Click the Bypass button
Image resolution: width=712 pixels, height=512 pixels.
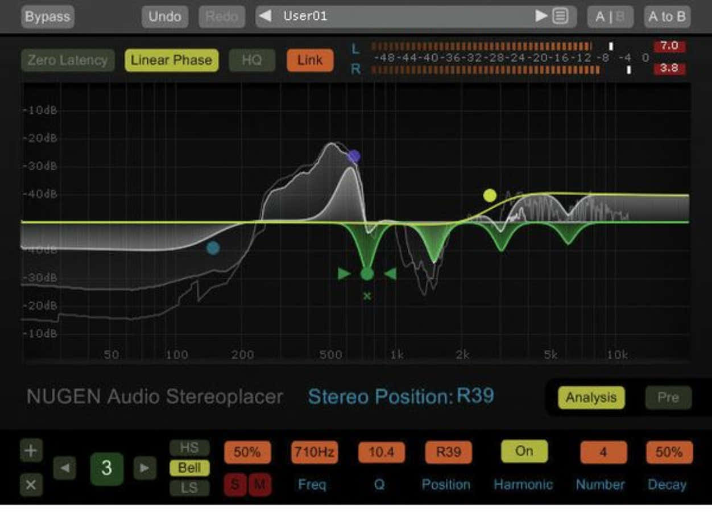pyautogui.click(x=47, y=16)
